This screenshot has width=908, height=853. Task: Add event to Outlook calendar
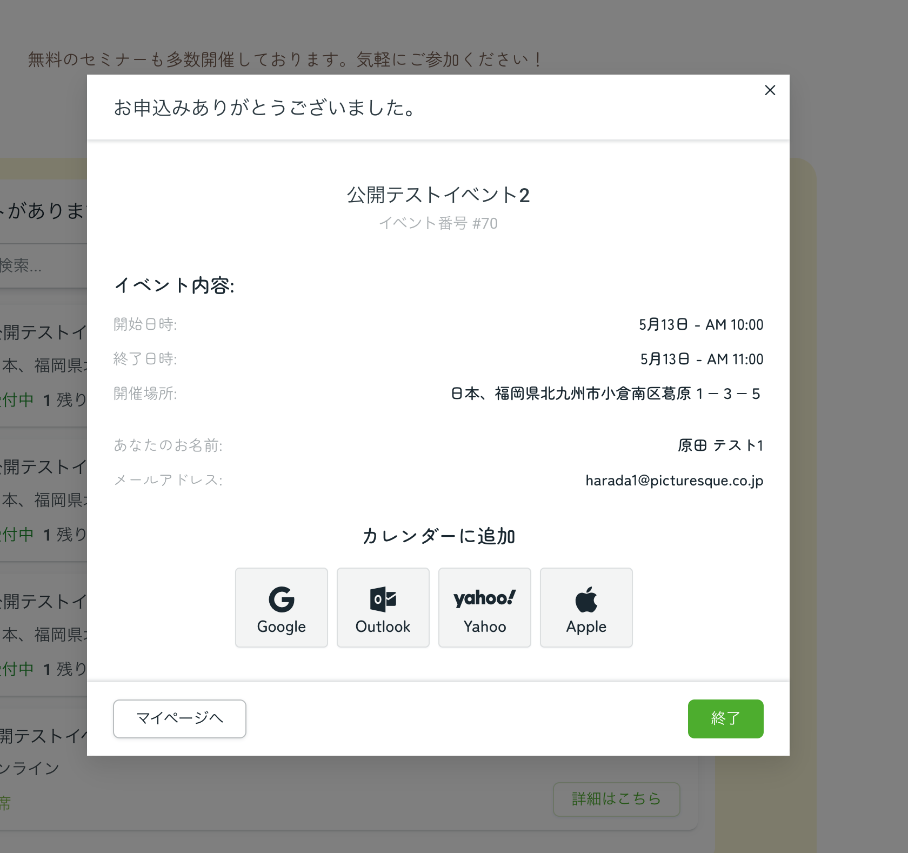383,608
